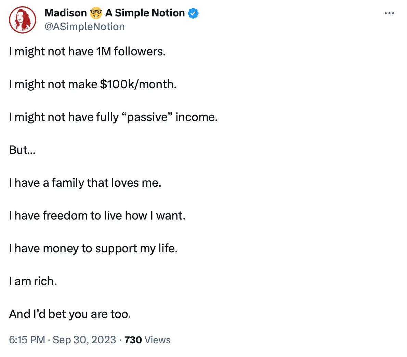Click the And I'd bet you are too line
Image resolution: width=407 pixels, height=357 pixels.
[x=70, y=314]
